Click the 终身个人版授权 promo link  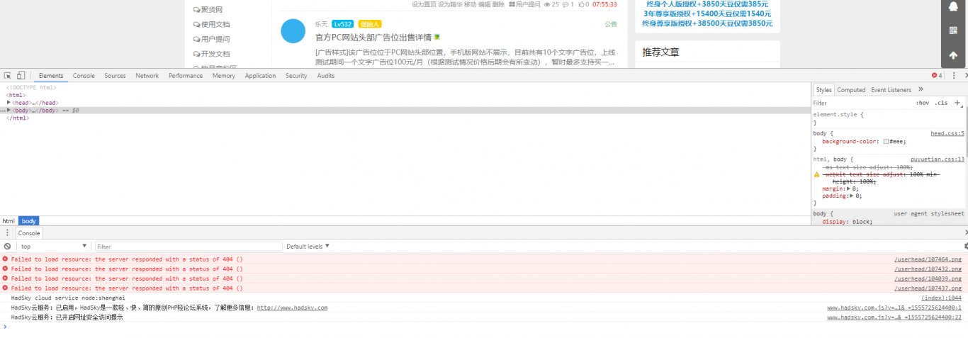[707, 4]
